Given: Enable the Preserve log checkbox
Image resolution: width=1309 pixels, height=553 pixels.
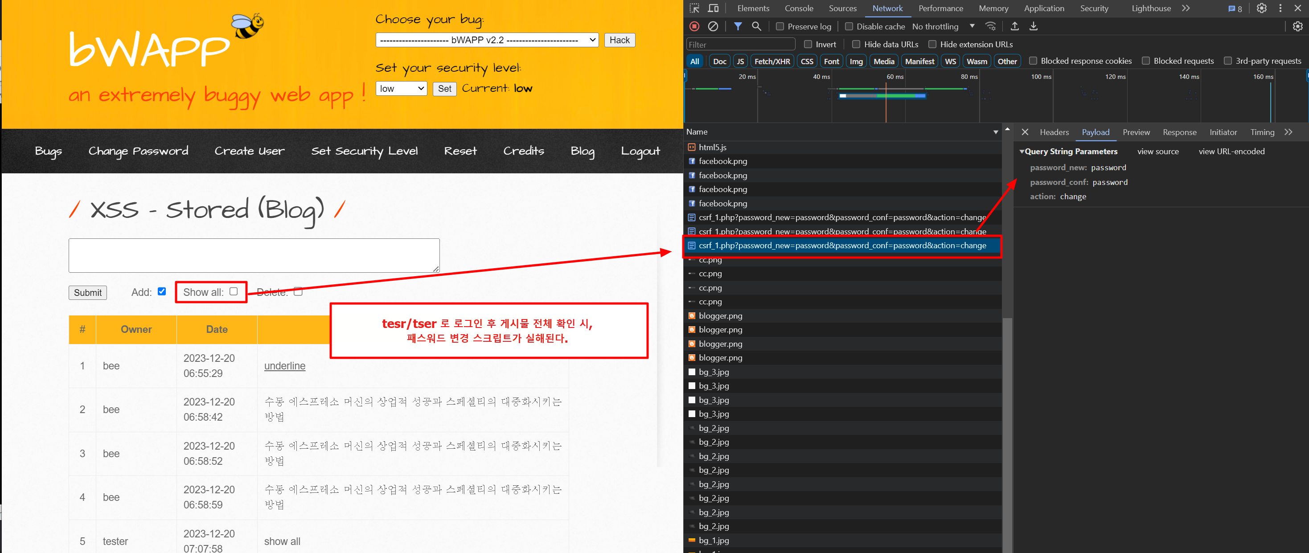Looking at the screenshot, I should (780, 26).
